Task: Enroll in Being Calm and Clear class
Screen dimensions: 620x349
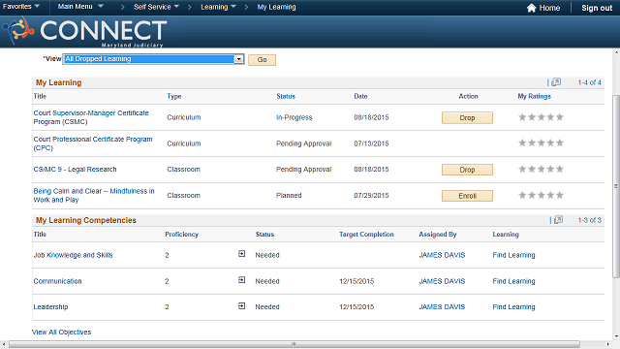Action: click(x=467, y=196)
